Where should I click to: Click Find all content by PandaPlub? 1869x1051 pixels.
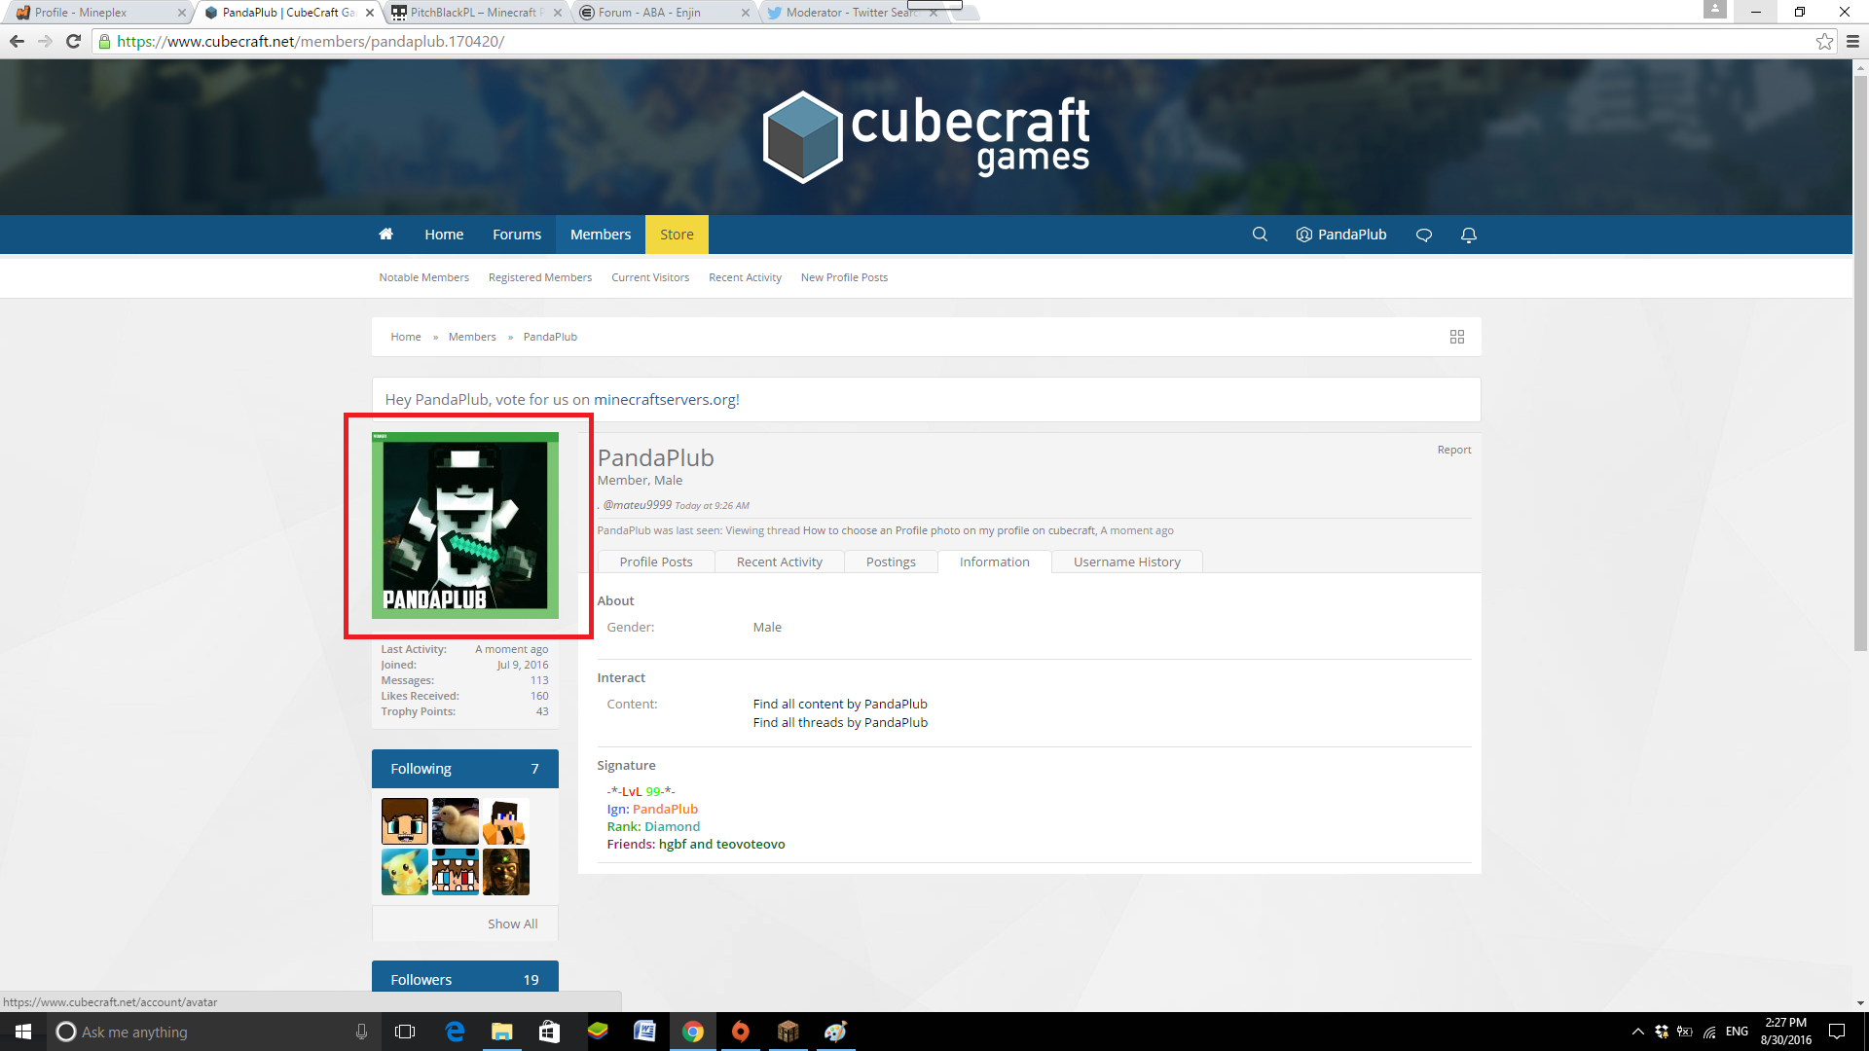point(840,704)
